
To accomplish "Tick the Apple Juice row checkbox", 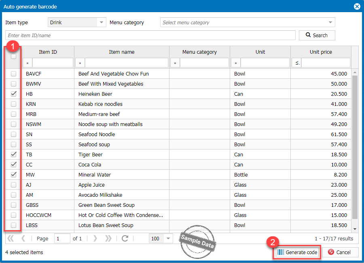I will click(x=14, y=185).
